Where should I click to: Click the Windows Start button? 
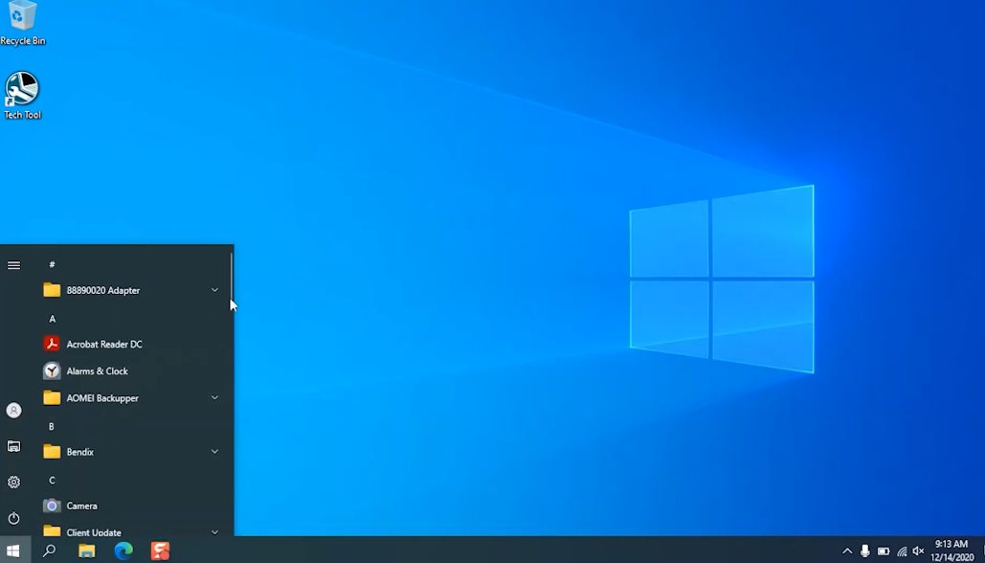[13, 552]
